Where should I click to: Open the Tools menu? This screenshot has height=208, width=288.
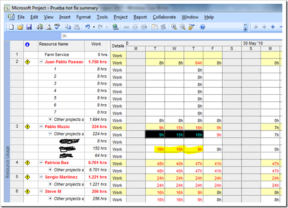[102, 17]
